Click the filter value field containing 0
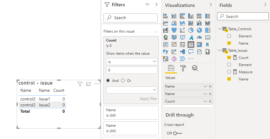 point(132,70)
